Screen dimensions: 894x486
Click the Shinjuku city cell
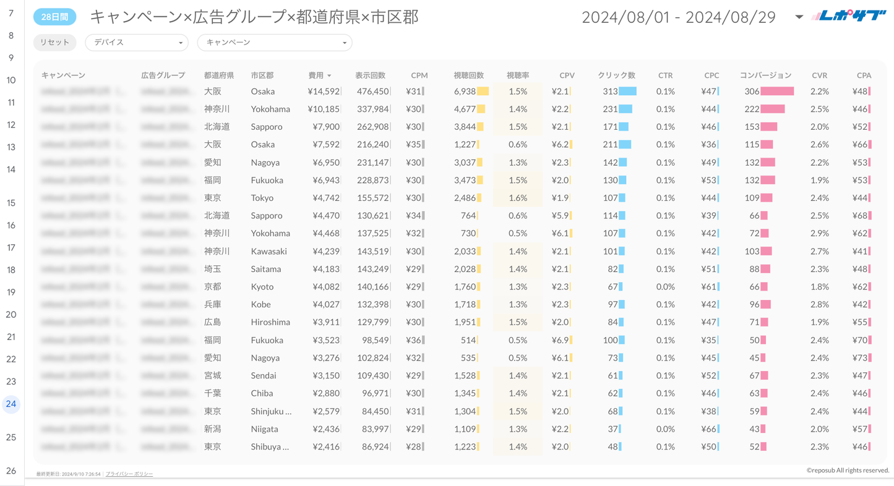tap(271, 412)
